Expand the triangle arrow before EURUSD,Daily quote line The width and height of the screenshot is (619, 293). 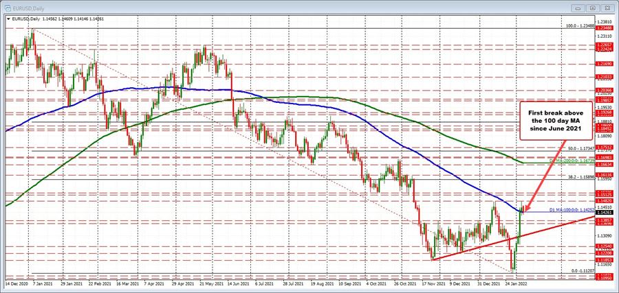click(x=9, y=19)
